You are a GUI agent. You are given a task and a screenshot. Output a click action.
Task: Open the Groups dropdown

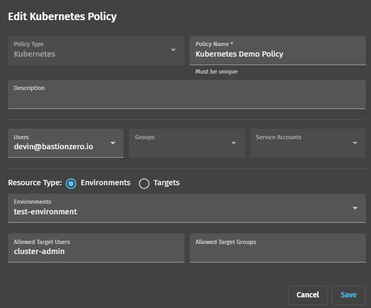(x=187, y=143)
